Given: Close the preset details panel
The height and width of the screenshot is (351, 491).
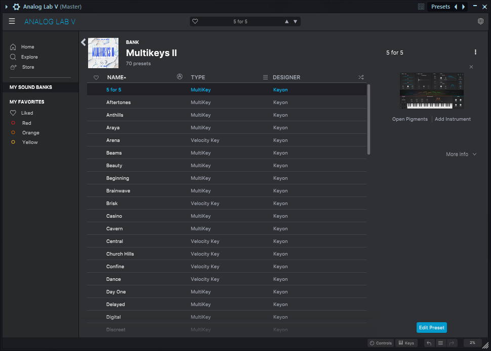Looking at the screenshot, I should (x=471, y=67).
